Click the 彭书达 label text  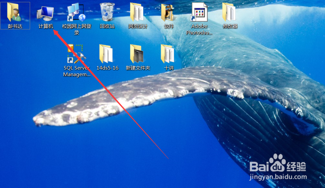(15, 26)
